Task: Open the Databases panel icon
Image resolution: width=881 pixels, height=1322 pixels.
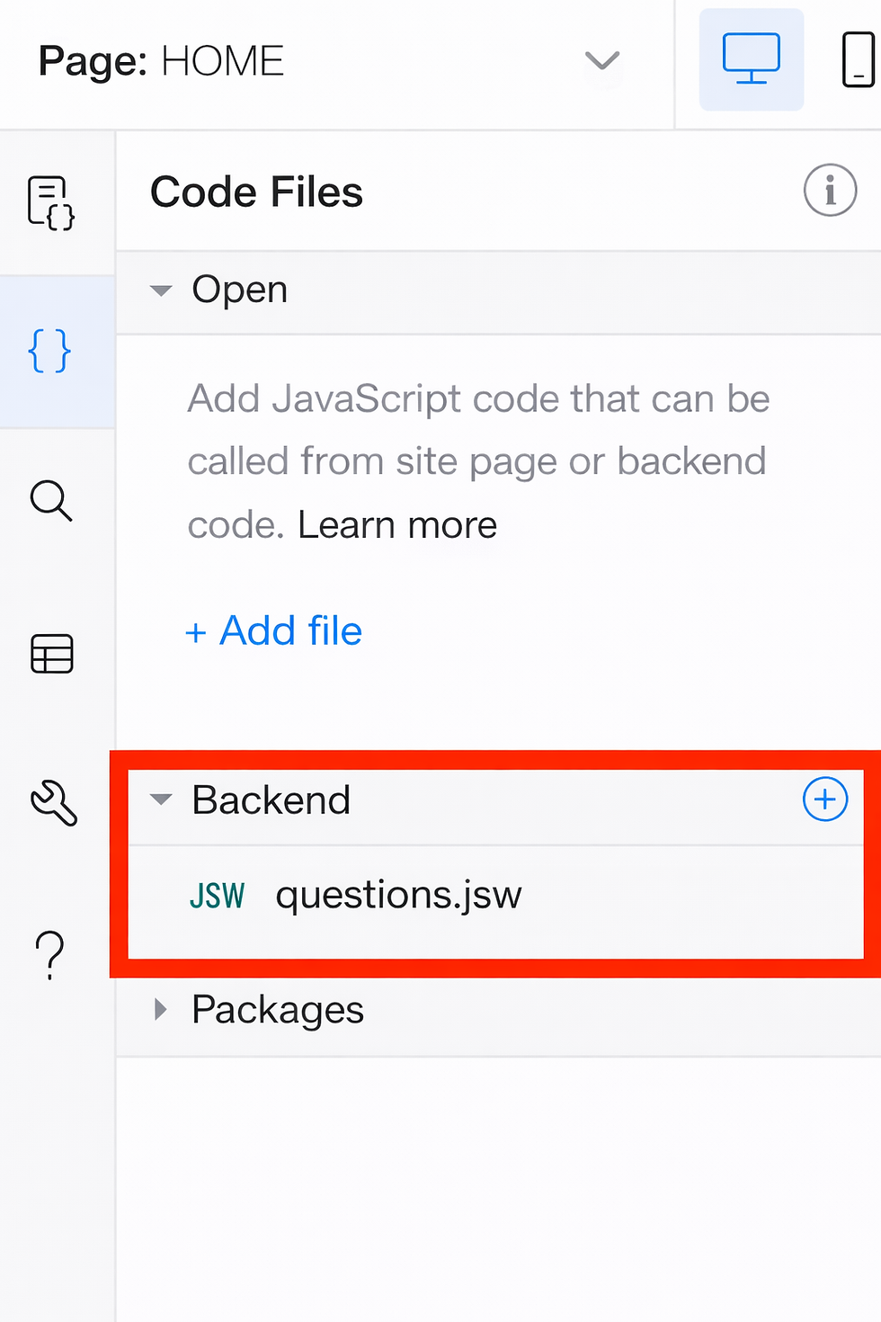Action: tap(51, 654)
